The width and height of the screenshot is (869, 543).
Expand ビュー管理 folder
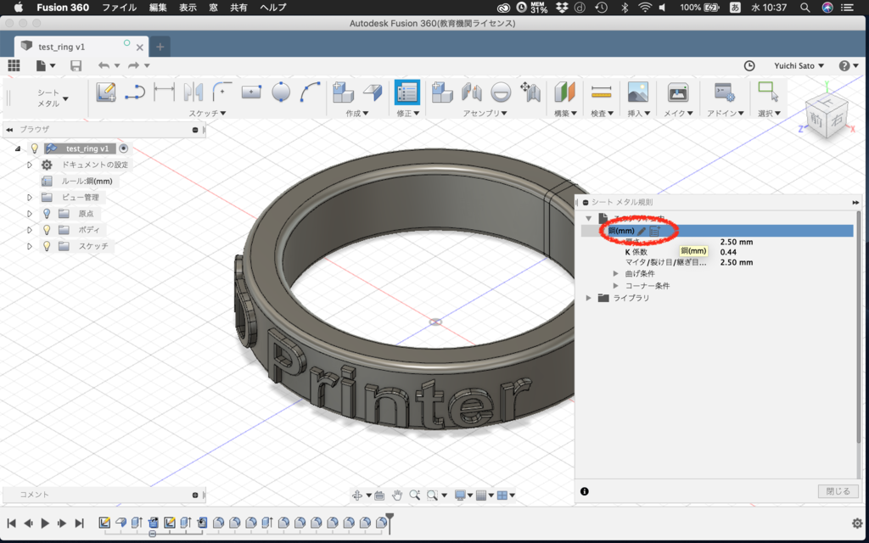coord(30,197)
